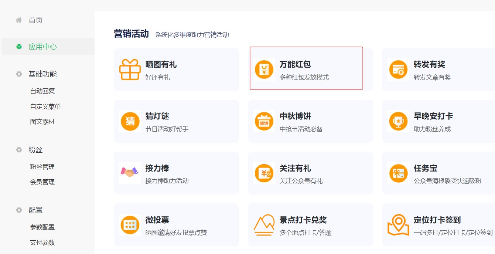Click the description 多个地点打卡/答题
The width and height of the screenshot is (495, 254).
tap(305, 233)
